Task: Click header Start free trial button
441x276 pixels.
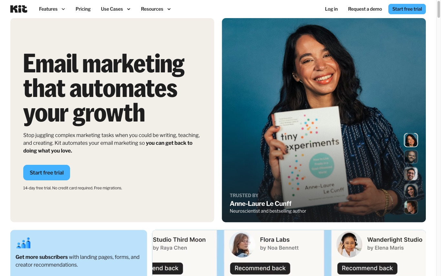Action: tap(407, 9)
